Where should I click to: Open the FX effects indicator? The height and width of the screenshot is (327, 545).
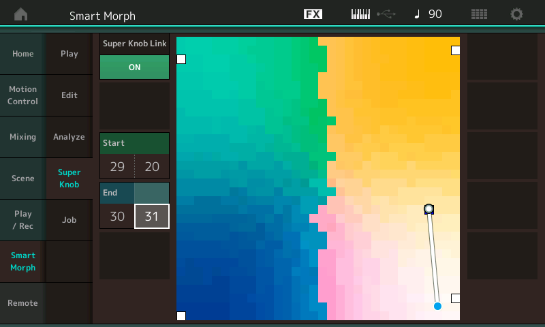pos(313,14)
